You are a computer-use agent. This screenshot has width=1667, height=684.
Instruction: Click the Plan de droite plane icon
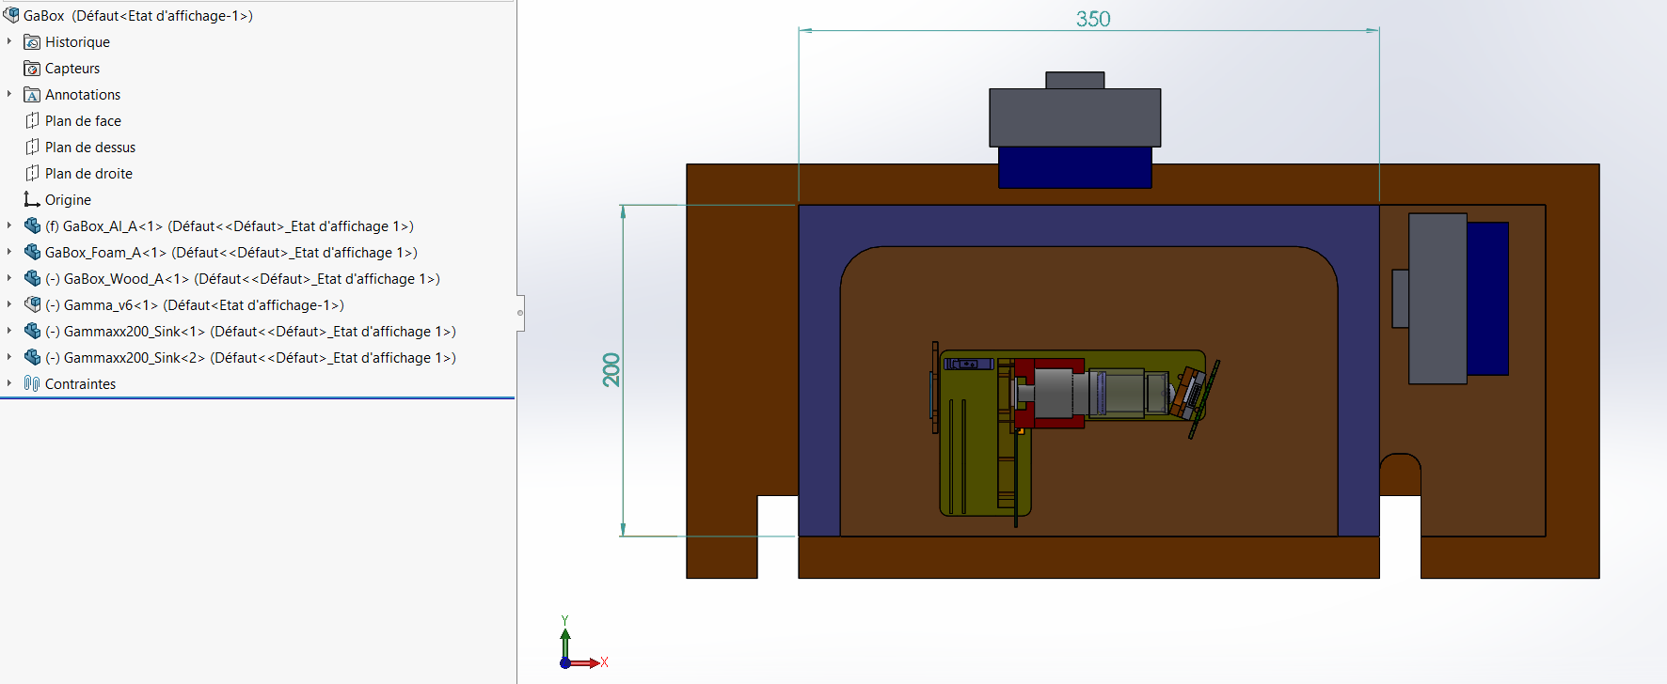point(32,173)
